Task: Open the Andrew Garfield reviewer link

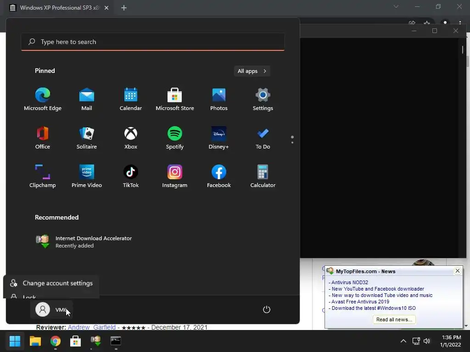Action: [x=91, y=327]
